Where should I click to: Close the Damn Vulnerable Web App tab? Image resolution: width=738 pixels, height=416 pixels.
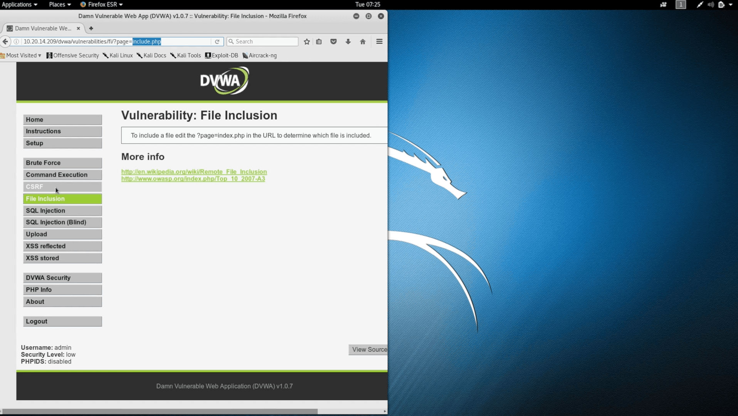[78, 29]
